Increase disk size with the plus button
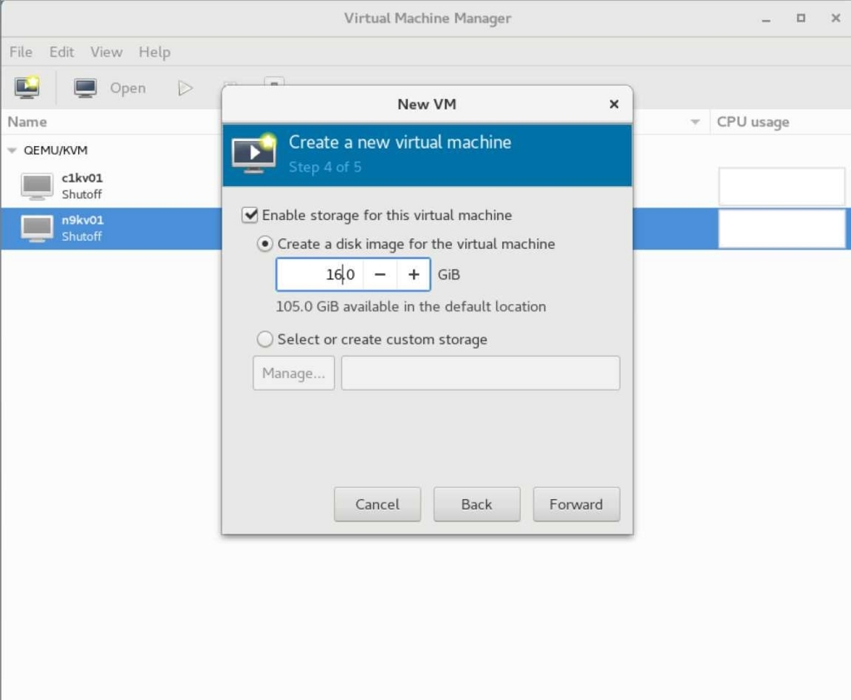Image resolution: width=851 pixels, height=700 pixels. 414,274
